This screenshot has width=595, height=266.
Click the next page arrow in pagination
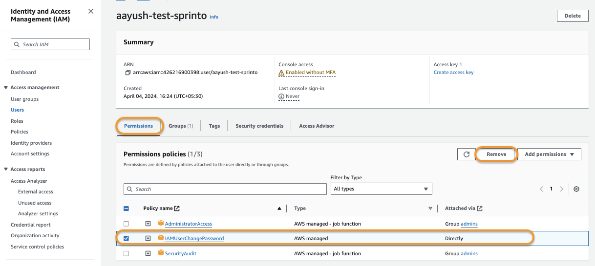(x=562, y=189)
